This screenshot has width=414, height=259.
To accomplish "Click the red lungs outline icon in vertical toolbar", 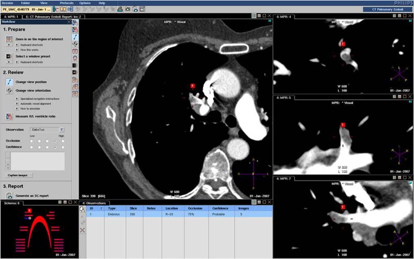I will click(x=75, y=51).
